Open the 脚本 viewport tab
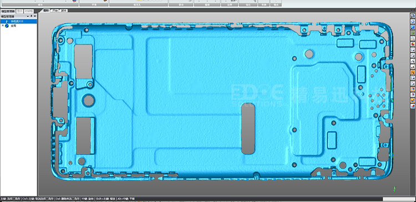The width and height of the screenshot is (416, 202). 64,11
